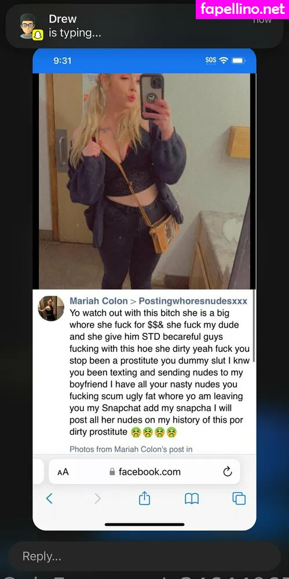Tap the Reply... message field

[145, 556]
